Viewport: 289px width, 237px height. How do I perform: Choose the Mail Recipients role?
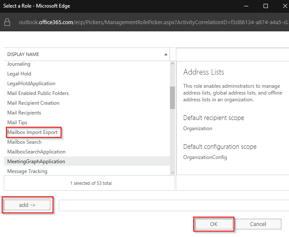click(x=24, y=113)
